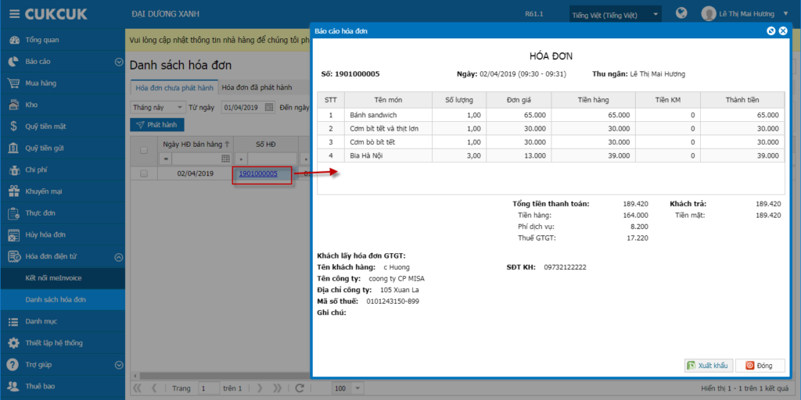Click the Từ ngày date input field
The width and height of the screenshot is (801, 400).
pos(248,108)
